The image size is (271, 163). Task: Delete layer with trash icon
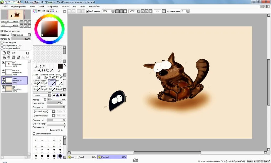[18, 57]
